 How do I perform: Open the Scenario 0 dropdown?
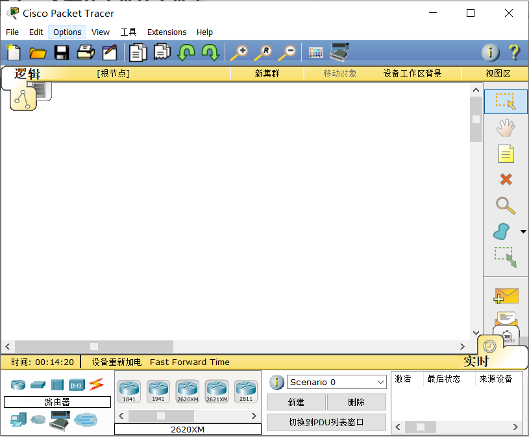coord(336,382)
